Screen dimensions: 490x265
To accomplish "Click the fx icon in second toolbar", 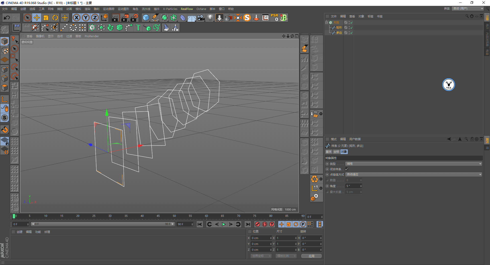I will point(175,28).
